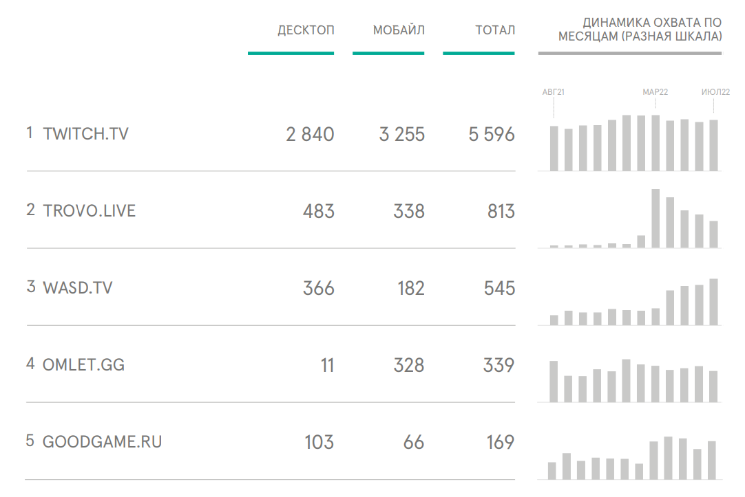Click Trovo total value 813
The width and height of the screenshot is (745, 497).
click(x=501, y=211)
